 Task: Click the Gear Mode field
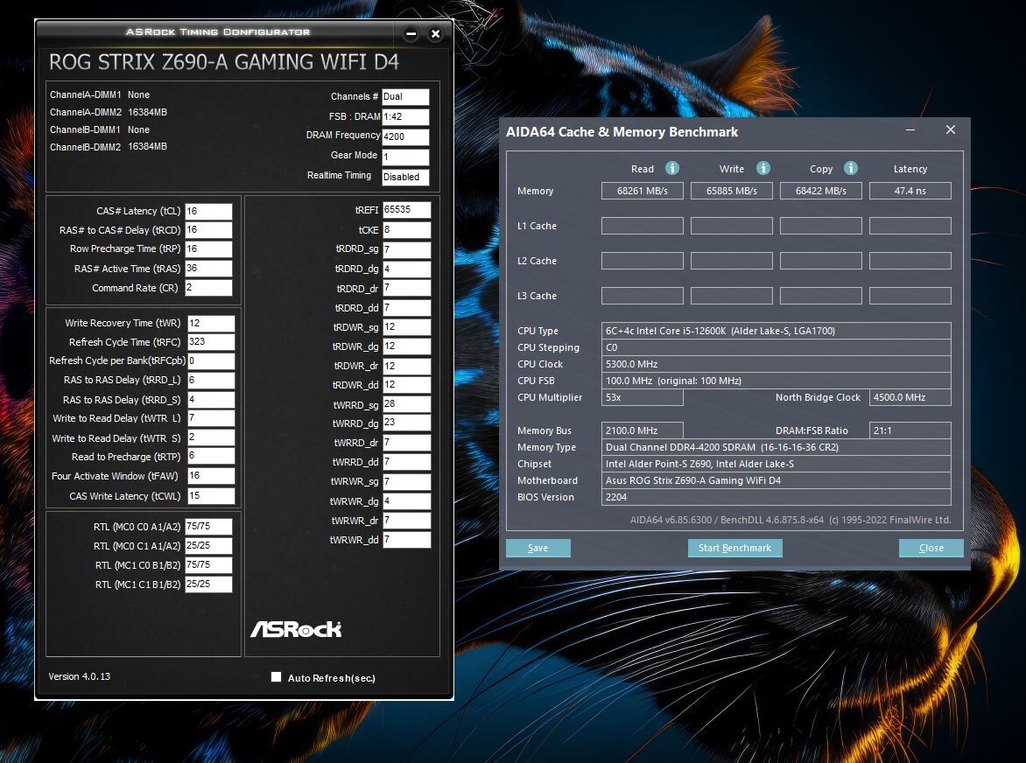point(405,157)
